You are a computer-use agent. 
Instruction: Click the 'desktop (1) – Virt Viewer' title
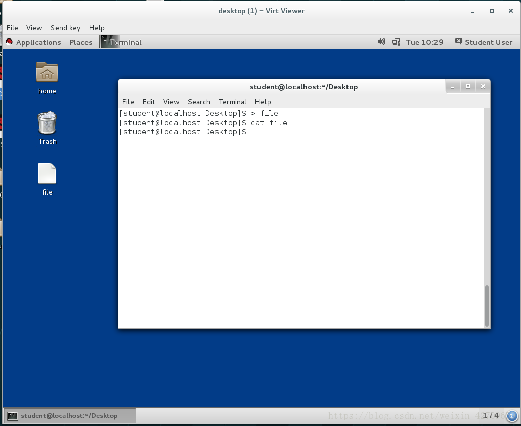262,11
